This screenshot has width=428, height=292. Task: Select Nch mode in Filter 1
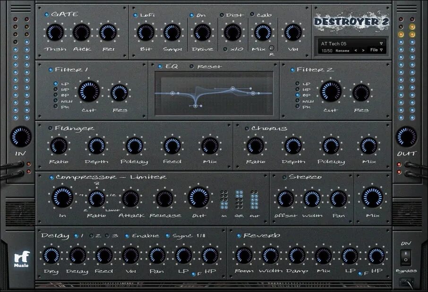(x=56, y=101)
